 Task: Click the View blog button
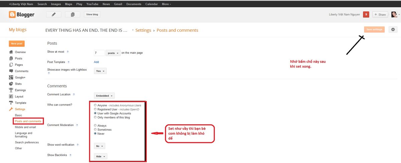point(92,14)
